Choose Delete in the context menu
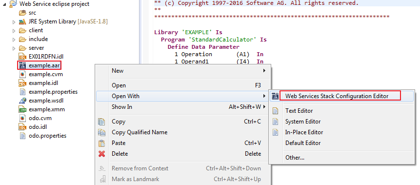 pos(182,154)
